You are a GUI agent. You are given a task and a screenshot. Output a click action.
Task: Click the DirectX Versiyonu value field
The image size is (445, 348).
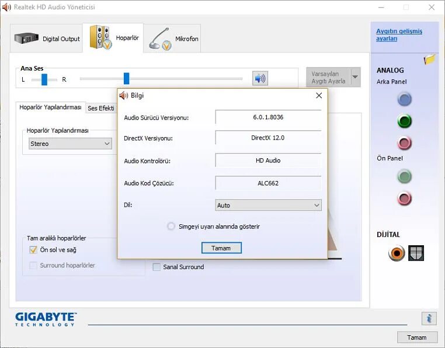pos(268,138)
